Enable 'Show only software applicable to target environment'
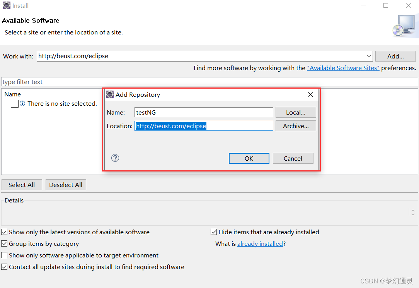The height and width of the screenshot is (288, 419). coord(4,255)
